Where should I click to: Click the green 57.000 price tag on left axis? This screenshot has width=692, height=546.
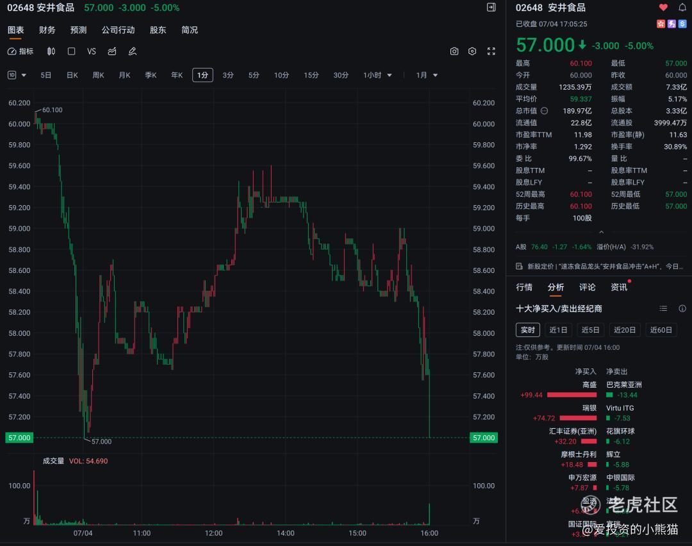(19, 438)
